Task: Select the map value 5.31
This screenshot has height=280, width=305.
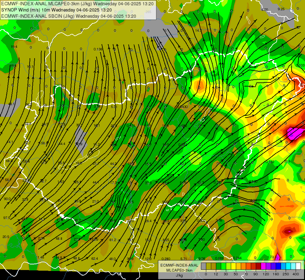Action: (x=114, y=107)
